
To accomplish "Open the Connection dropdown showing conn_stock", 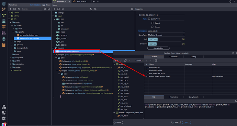I will tap(166, 31).
